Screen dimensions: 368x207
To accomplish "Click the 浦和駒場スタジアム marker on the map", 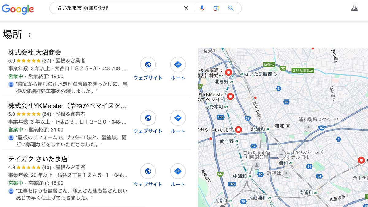I will click(309, 127).
